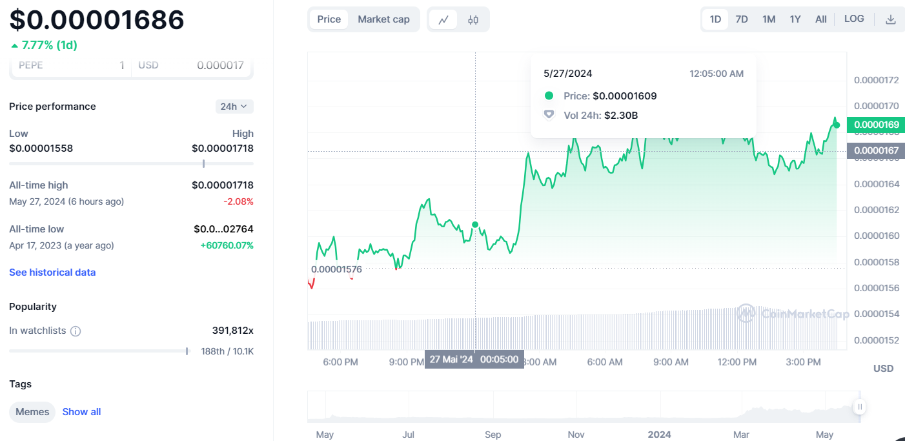Screen dimensions: 905x441
Task: Click the Memes tag
Action: pos(32,412)
